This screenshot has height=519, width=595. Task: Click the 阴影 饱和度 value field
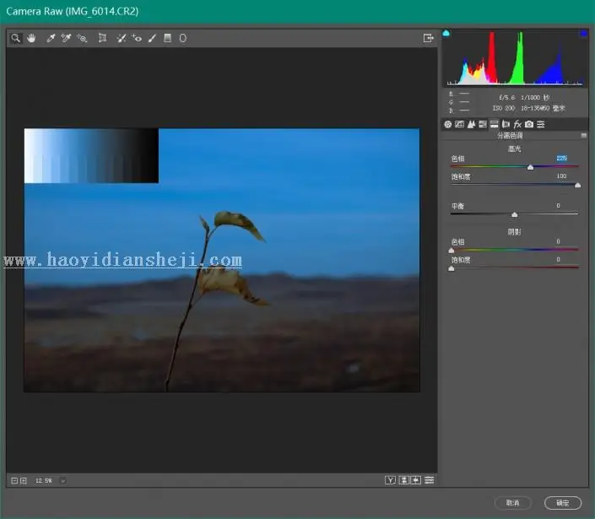[x=558, y=260]
